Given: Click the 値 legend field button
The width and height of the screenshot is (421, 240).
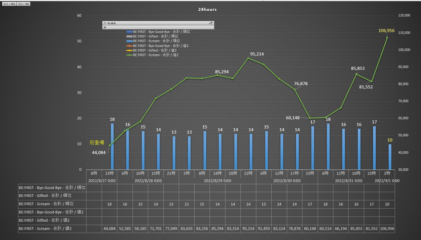Looking at the screenshot, I should click(x=158, y=27).
